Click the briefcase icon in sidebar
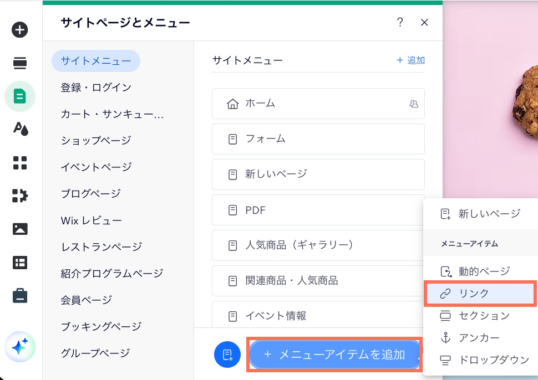The width and height of the screenshot is (538, 380). pyautogui.click(x=20, y=296)
